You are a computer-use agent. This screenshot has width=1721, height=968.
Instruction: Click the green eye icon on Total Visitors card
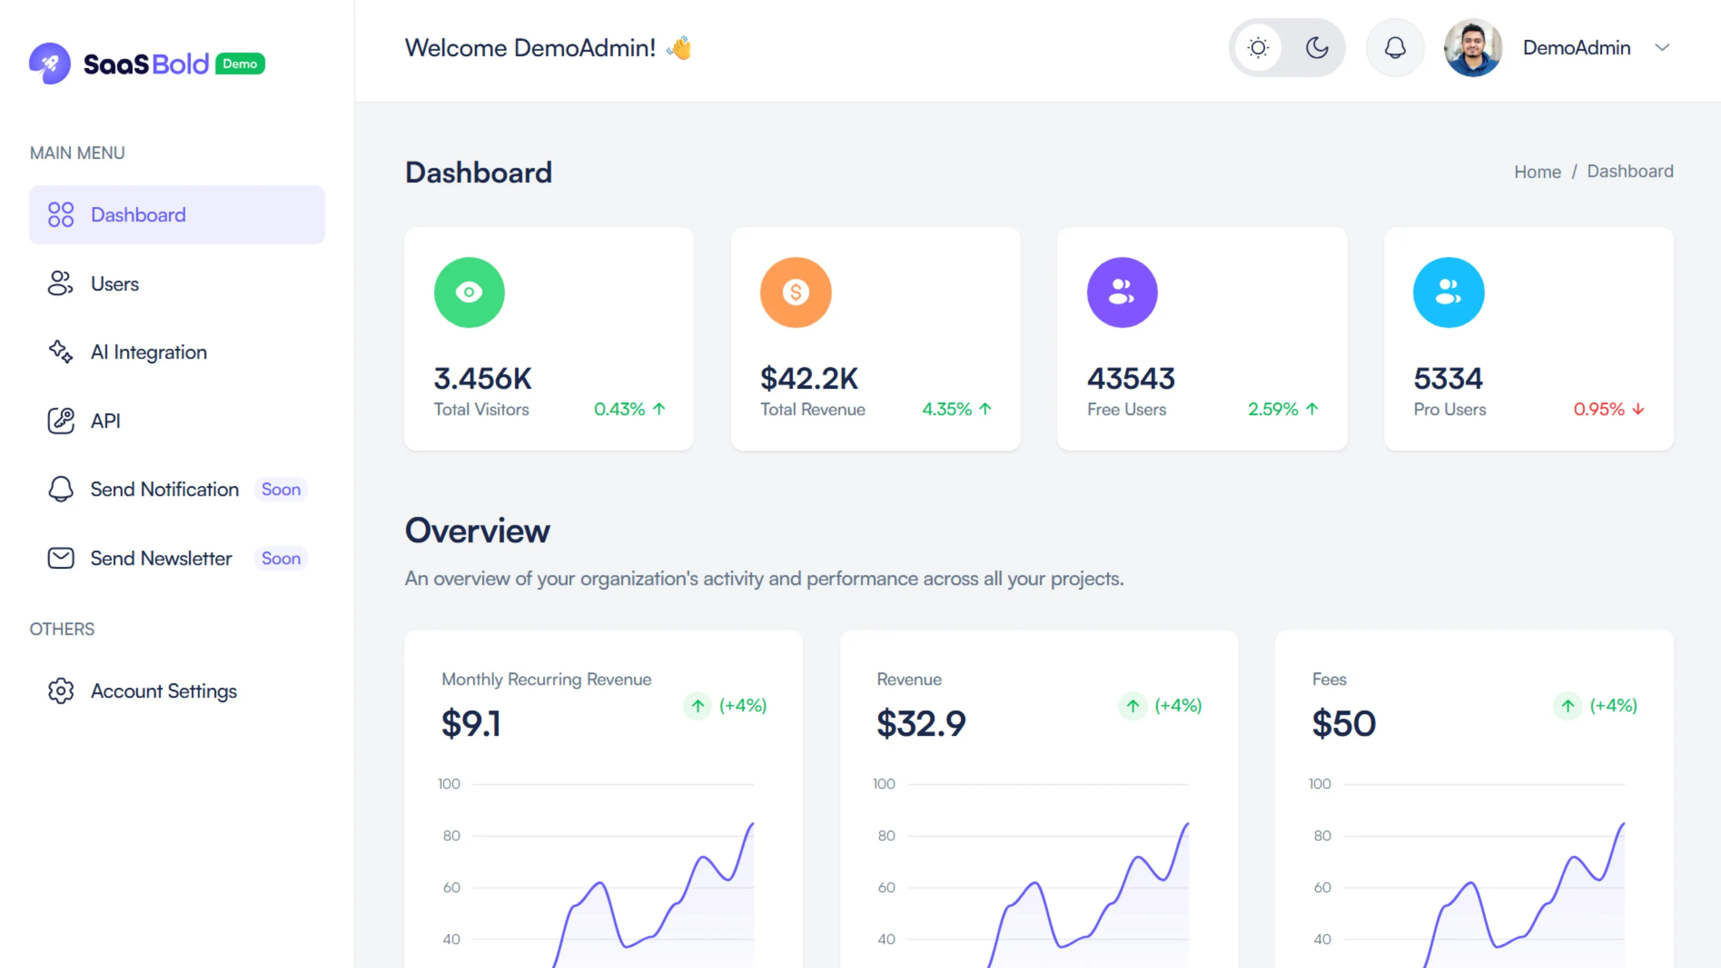coord(469,292)
